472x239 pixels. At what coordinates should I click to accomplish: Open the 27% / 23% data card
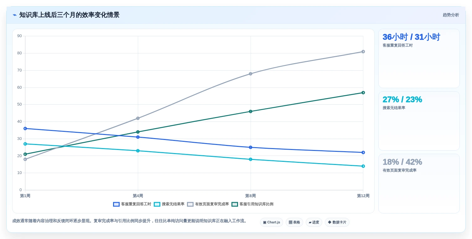(419, 121)
